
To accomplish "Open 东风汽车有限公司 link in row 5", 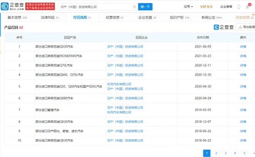I will click(x=119, y=84).
